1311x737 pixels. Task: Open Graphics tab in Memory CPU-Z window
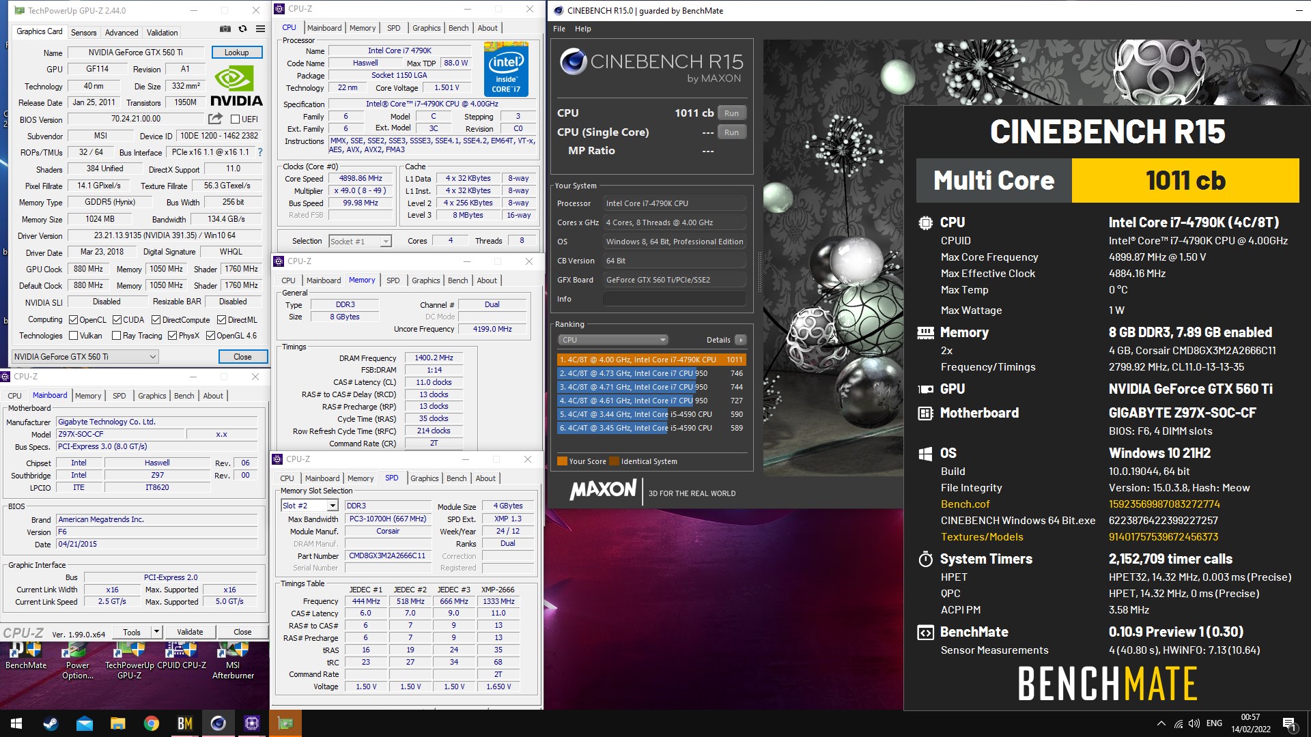[x=425, y=280]
